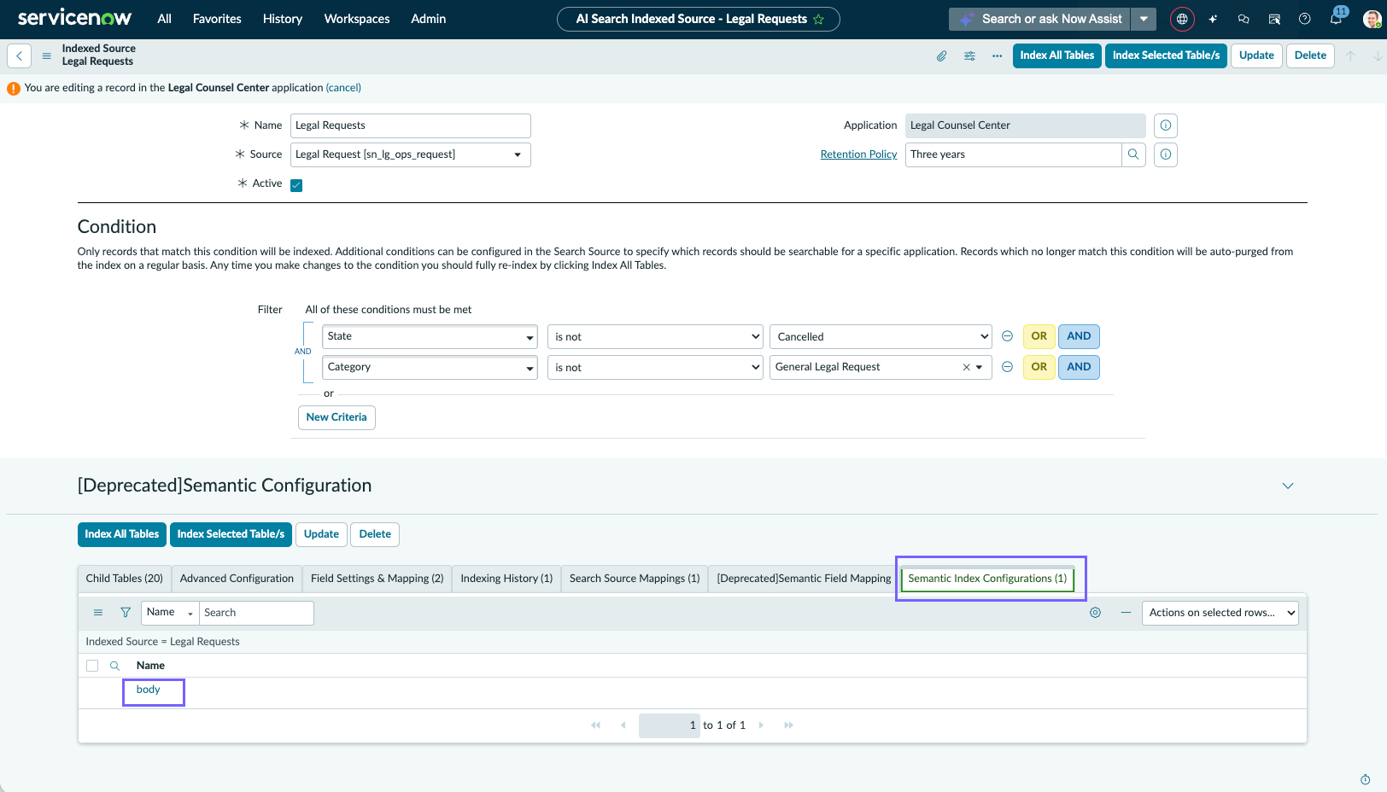The width and height of the screenshot is (1387, 792).
Task: Switch to the Search Source Mappings tab
Action: point(635,579)
